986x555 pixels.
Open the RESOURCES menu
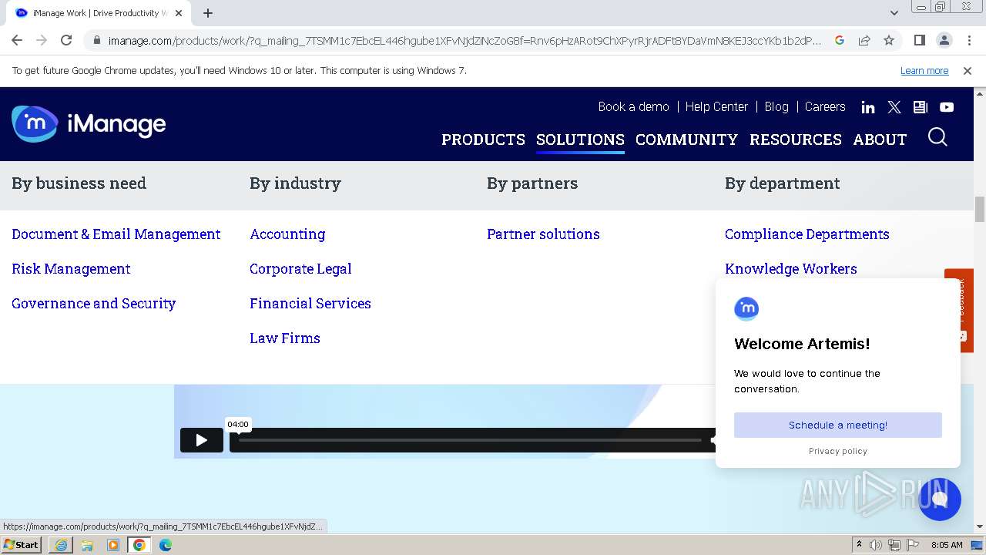(x=796, y=140)
